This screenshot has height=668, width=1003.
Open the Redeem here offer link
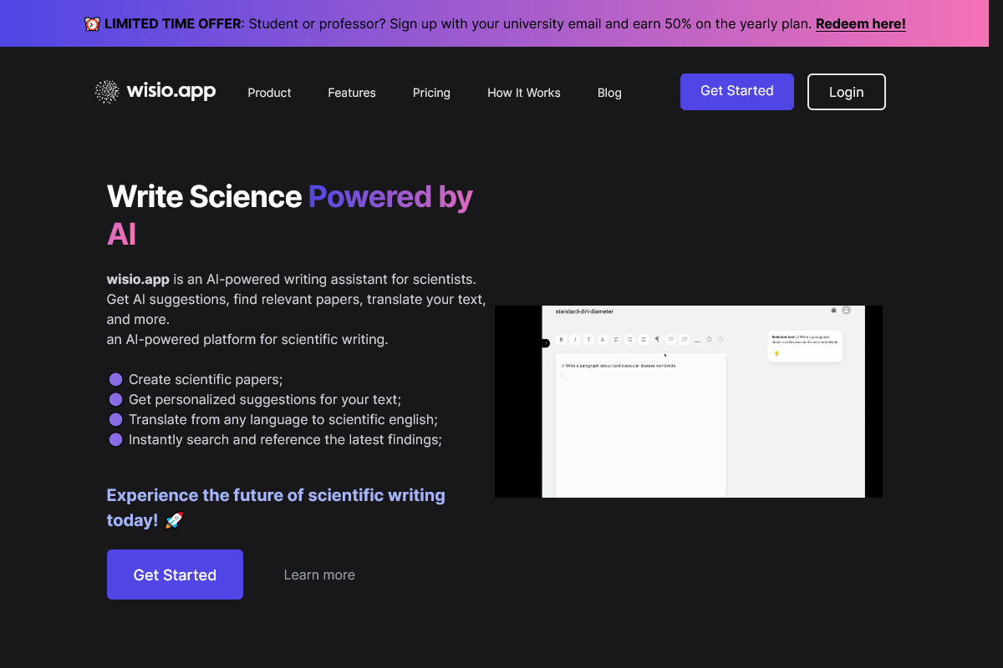860,23
